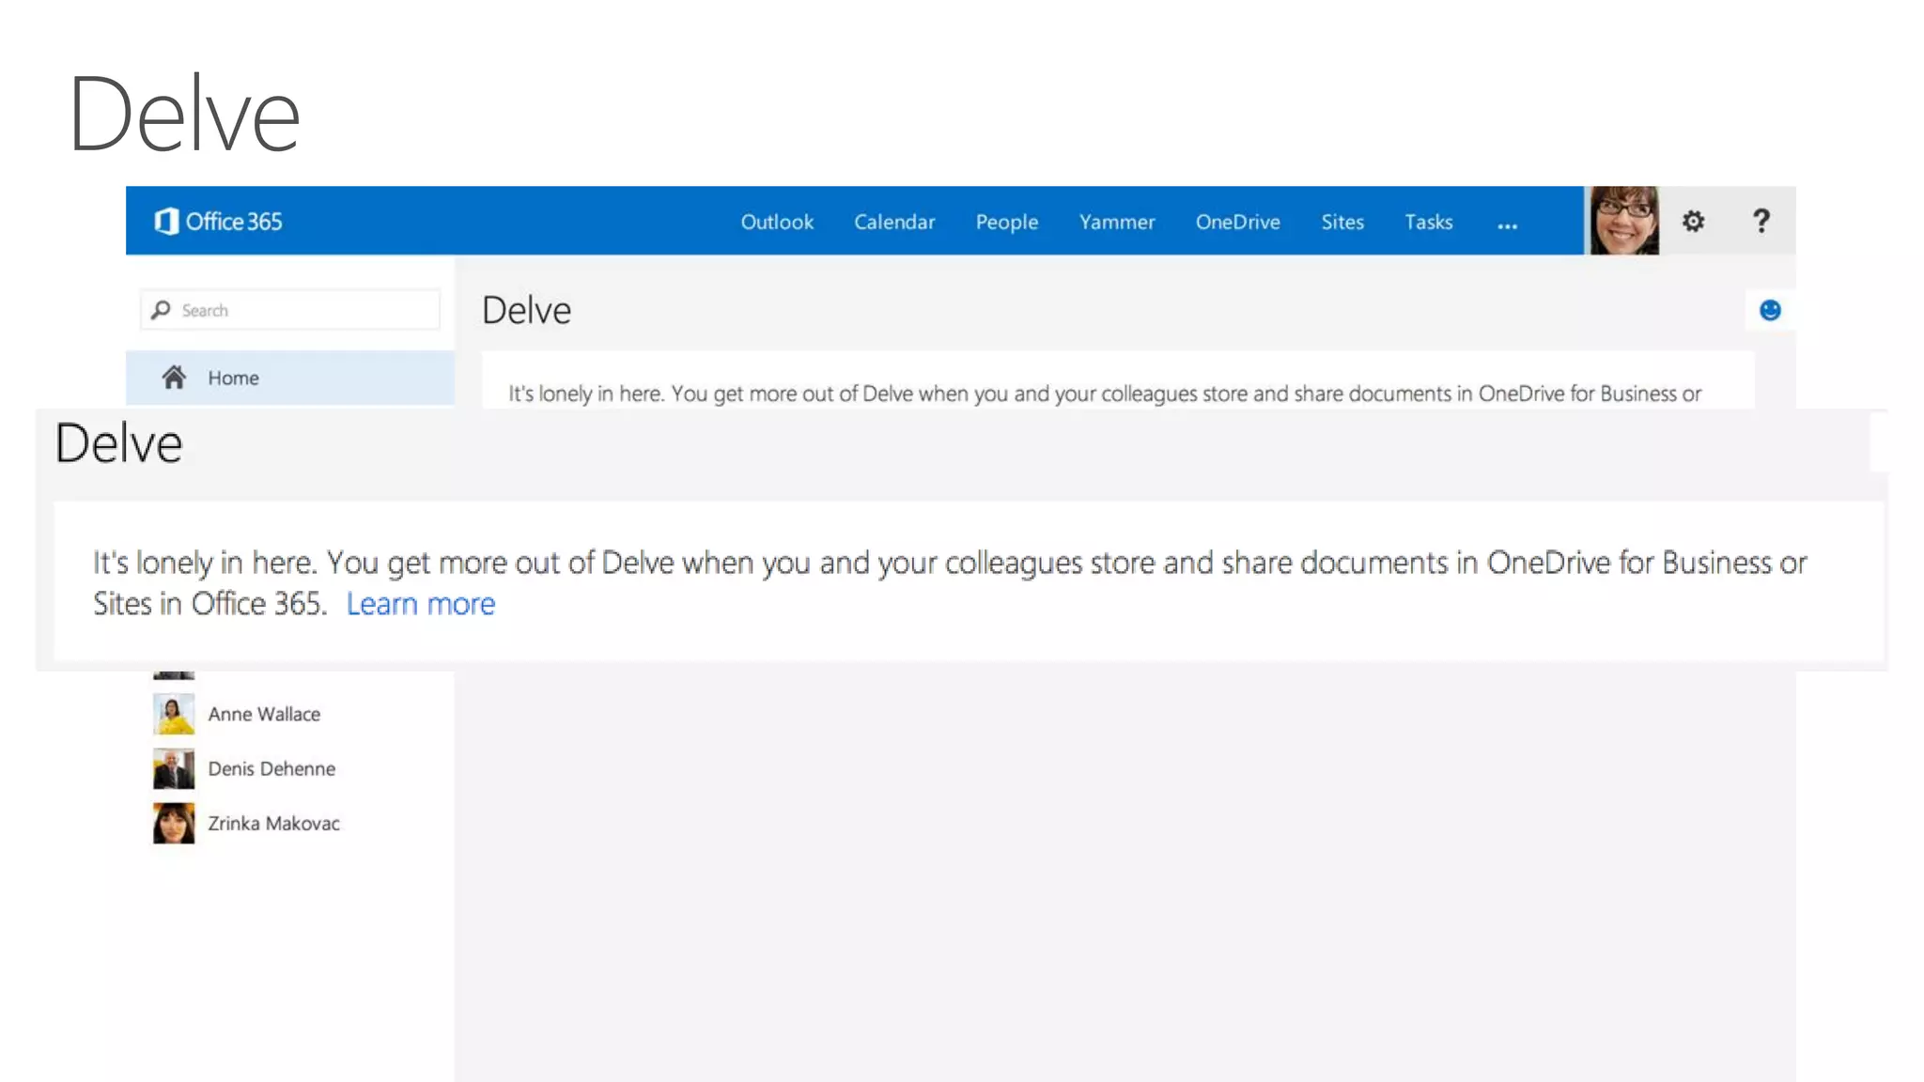The image size is (1924, 1082).
Task: Click Anne Wallace's profile picture
Action: [x=174, y=714]
